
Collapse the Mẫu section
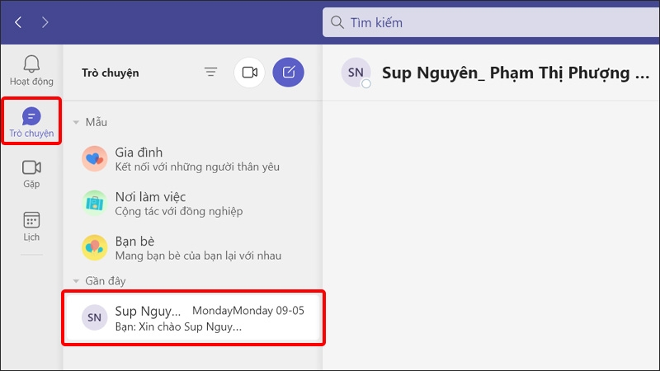pyautogui.click(x=76, y=122)
